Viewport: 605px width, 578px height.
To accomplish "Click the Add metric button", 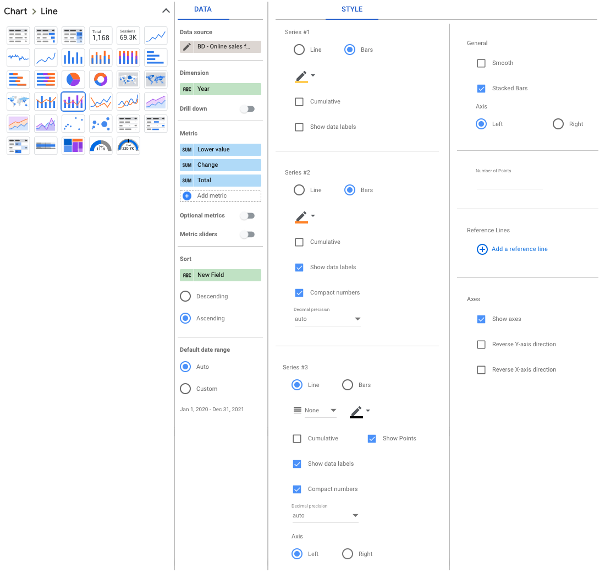I will (221, 196).
